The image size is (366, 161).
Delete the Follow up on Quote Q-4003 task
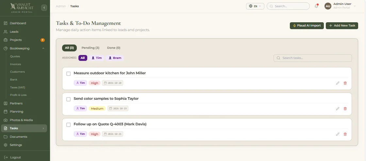(x=345, y=134)
